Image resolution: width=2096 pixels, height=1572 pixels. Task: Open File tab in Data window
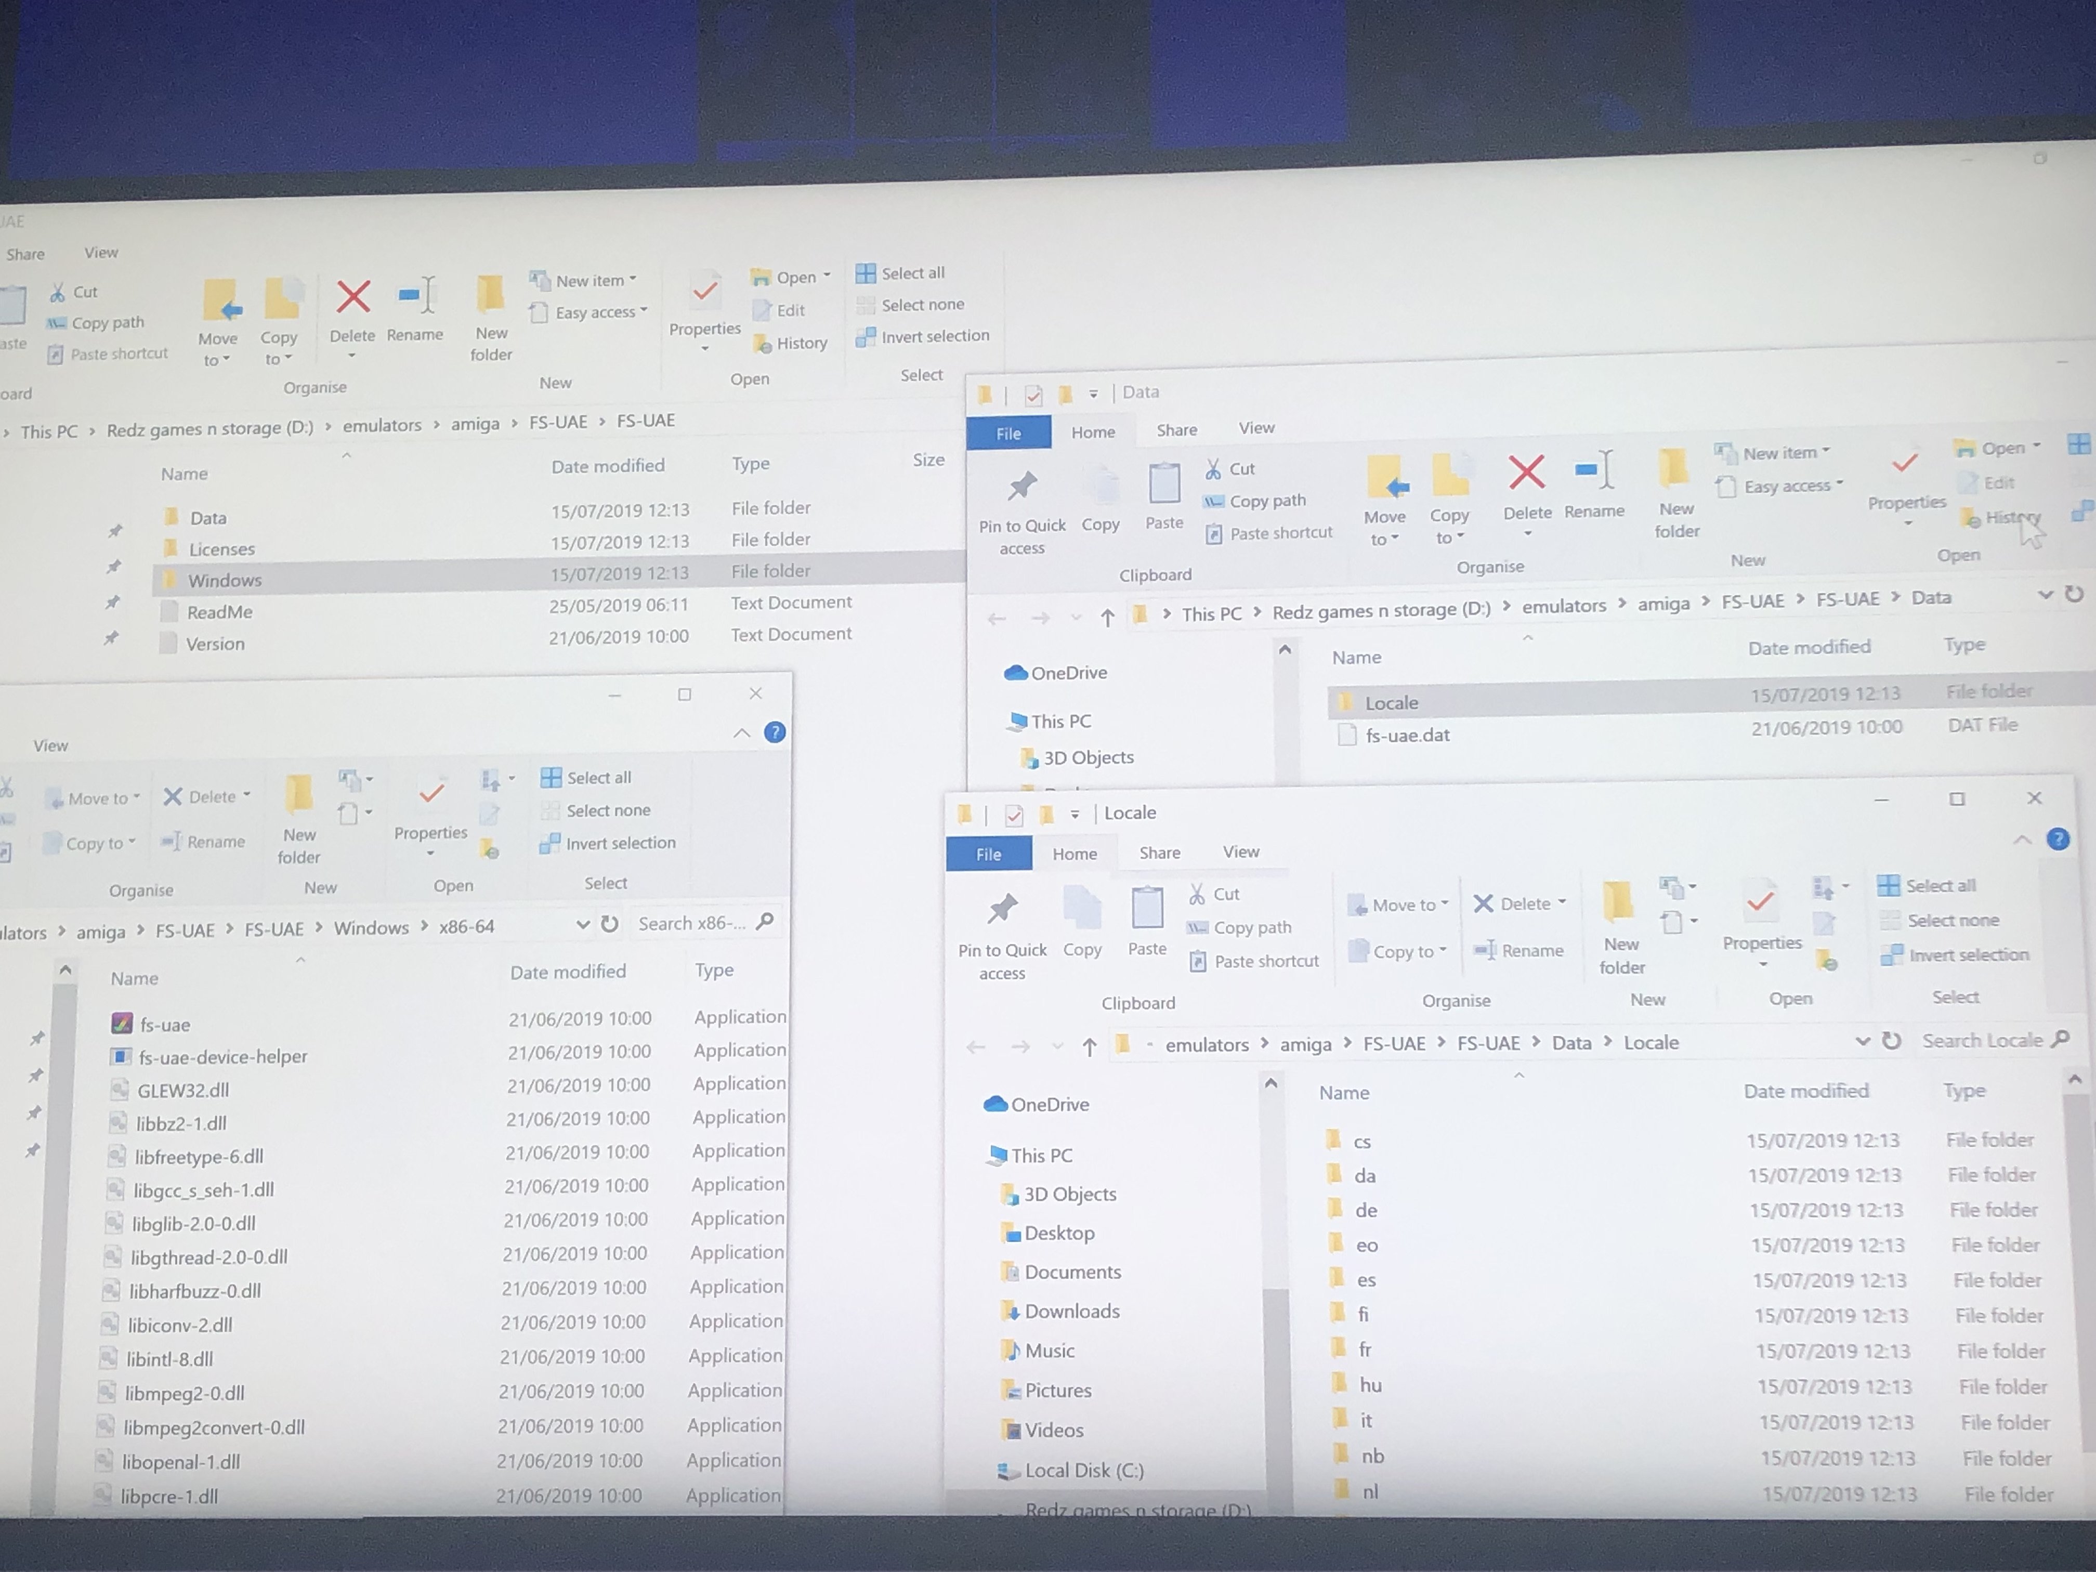click(1008, 433)
